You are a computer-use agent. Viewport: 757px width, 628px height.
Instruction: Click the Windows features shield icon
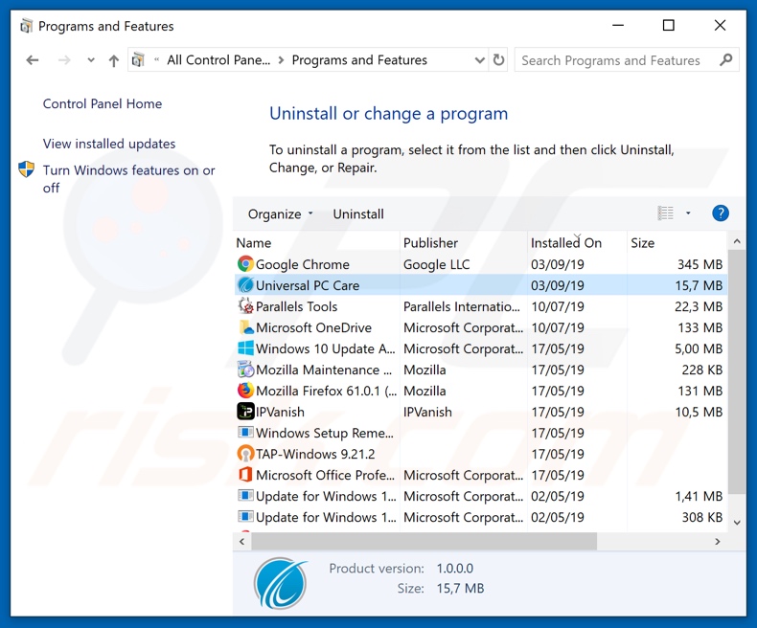coord(27,169)
